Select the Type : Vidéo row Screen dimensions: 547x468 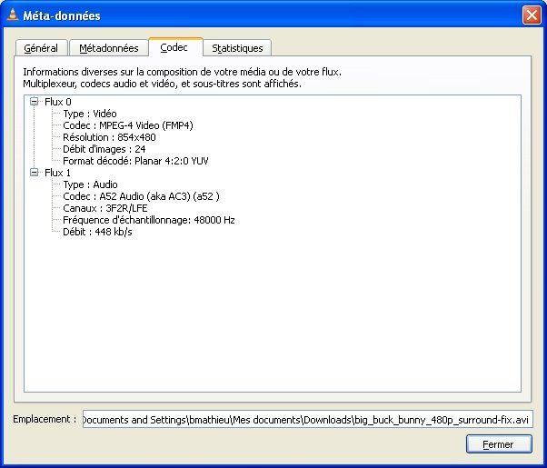pos(90,114)
